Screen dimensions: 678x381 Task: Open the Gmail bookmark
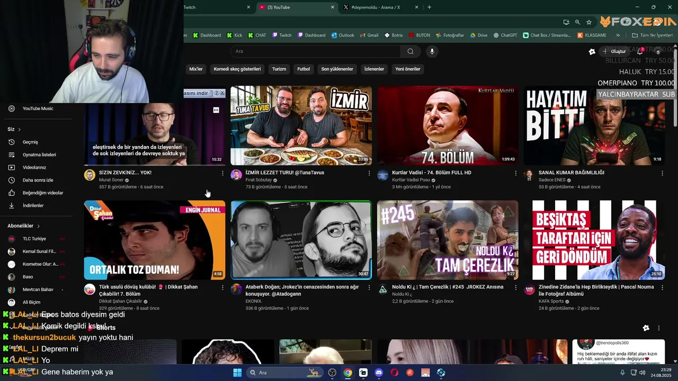click(369, 35)
